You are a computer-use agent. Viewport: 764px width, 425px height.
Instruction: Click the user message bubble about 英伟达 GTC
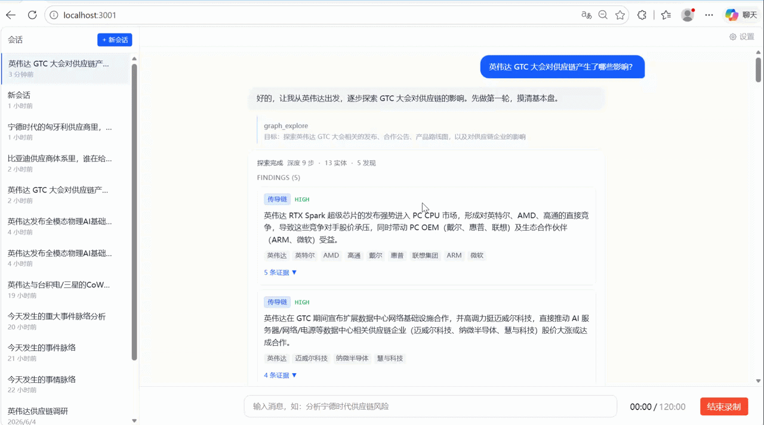[563, 67]
